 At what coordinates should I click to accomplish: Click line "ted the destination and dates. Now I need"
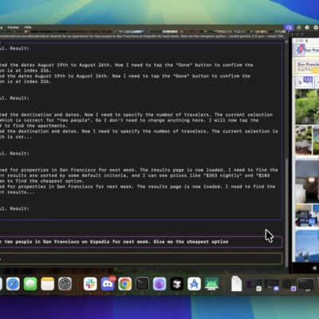pos(136,115)
